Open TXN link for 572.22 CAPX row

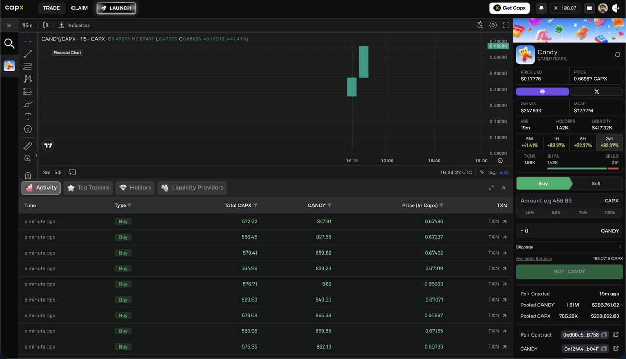coord(498,221)
